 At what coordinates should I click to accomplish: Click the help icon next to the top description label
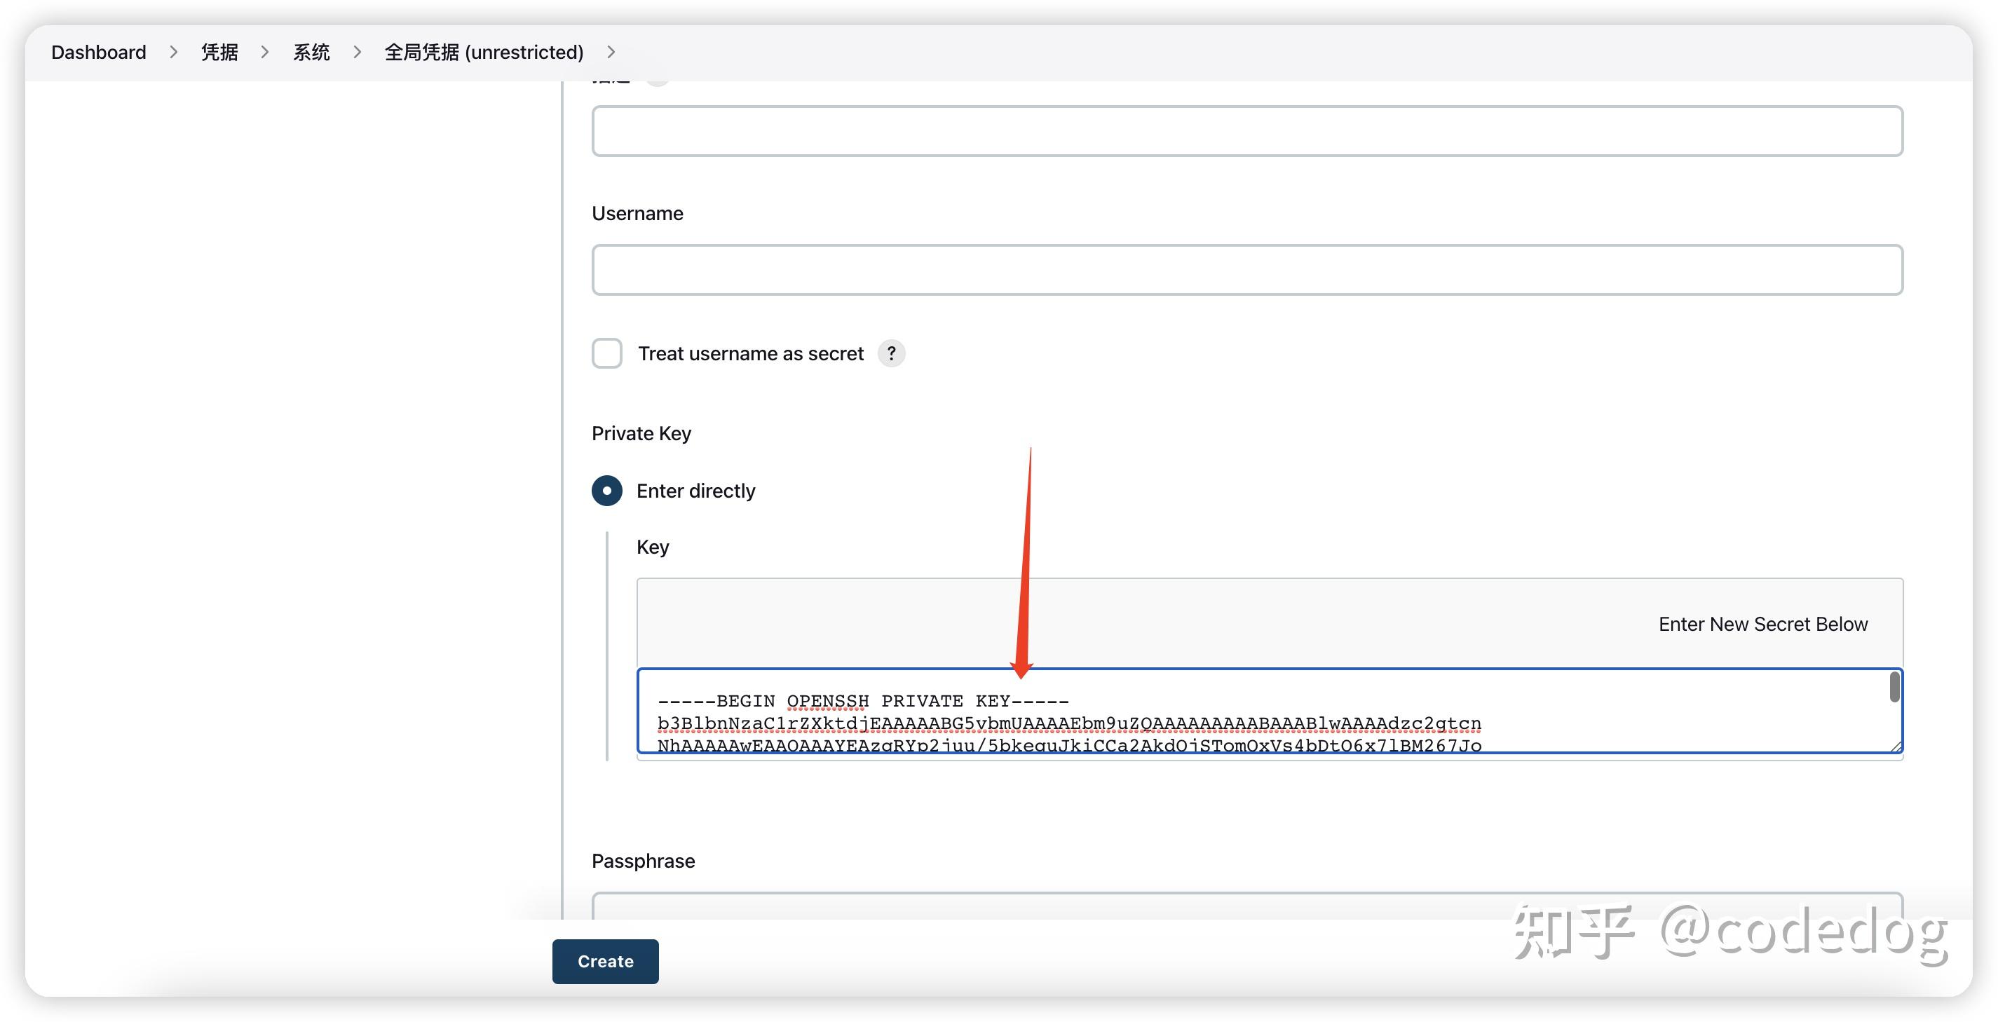[x=655, y=79]
